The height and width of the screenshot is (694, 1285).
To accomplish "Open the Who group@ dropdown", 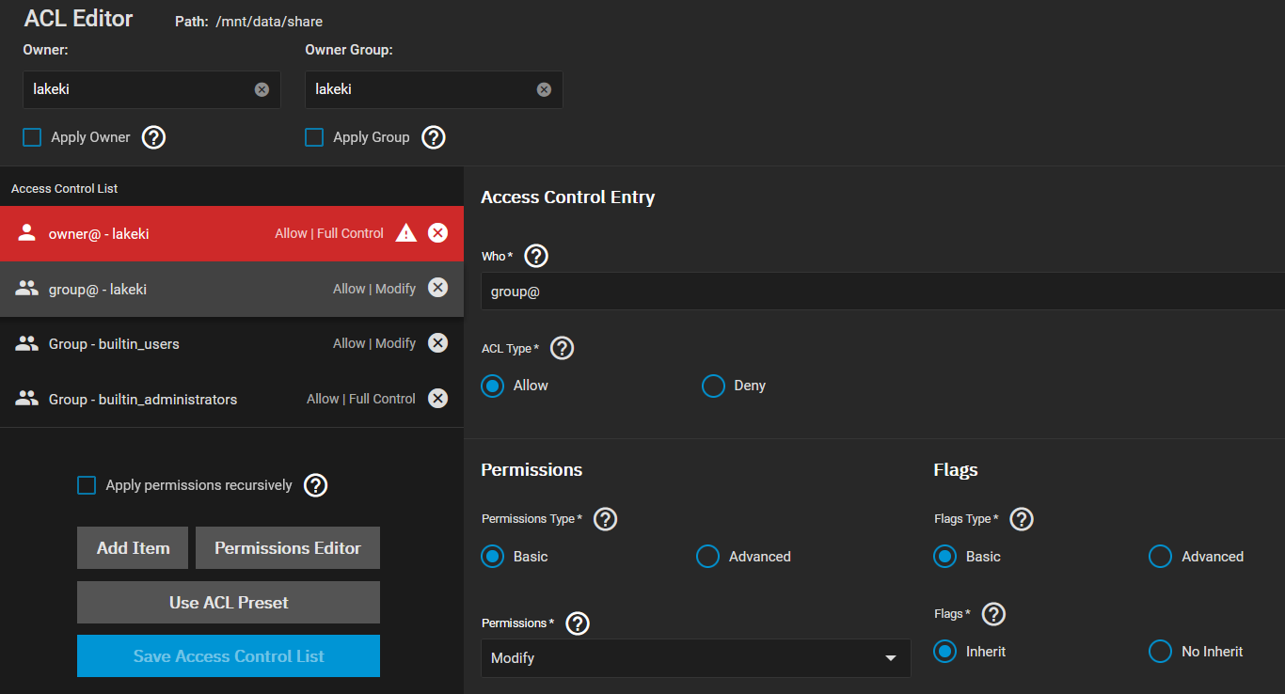I will click(x=882, y=292).
